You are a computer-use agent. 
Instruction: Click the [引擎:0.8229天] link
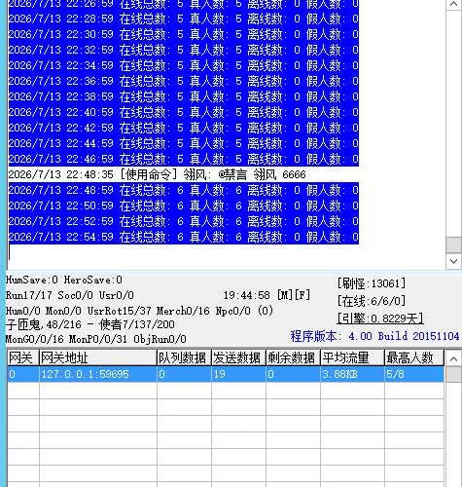point(380,318)
